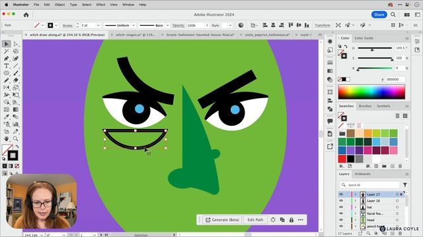
Task: Select the Type tool
Action: click(x=7, y=66)
